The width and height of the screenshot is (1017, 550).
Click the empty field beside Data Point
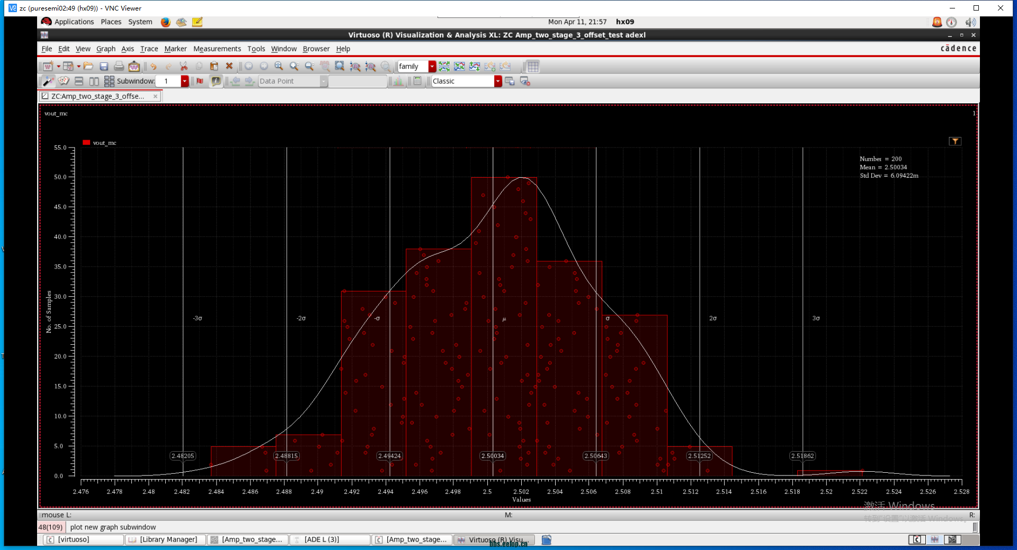(358, 81)
